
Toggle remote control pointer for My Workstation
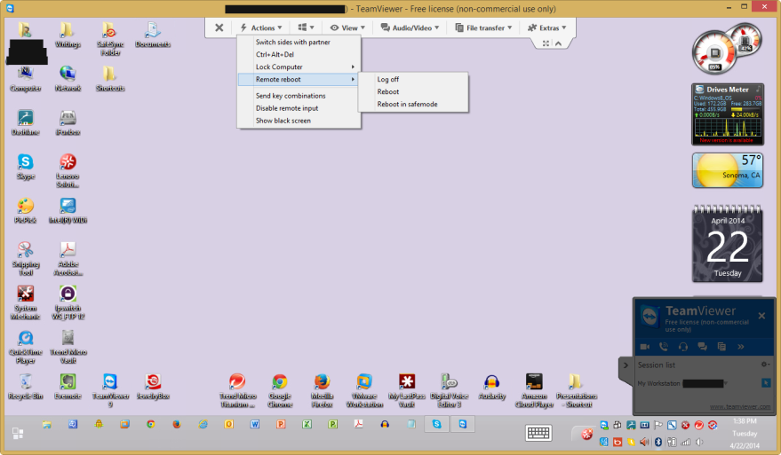tap(764, 382)
